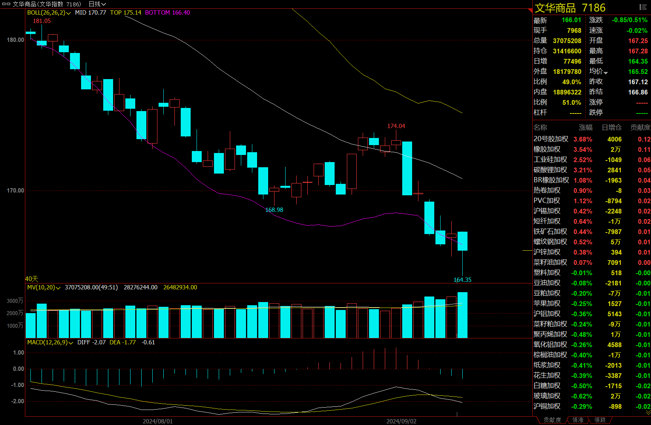Select the 热卷加权 row

tap(592, 191)
